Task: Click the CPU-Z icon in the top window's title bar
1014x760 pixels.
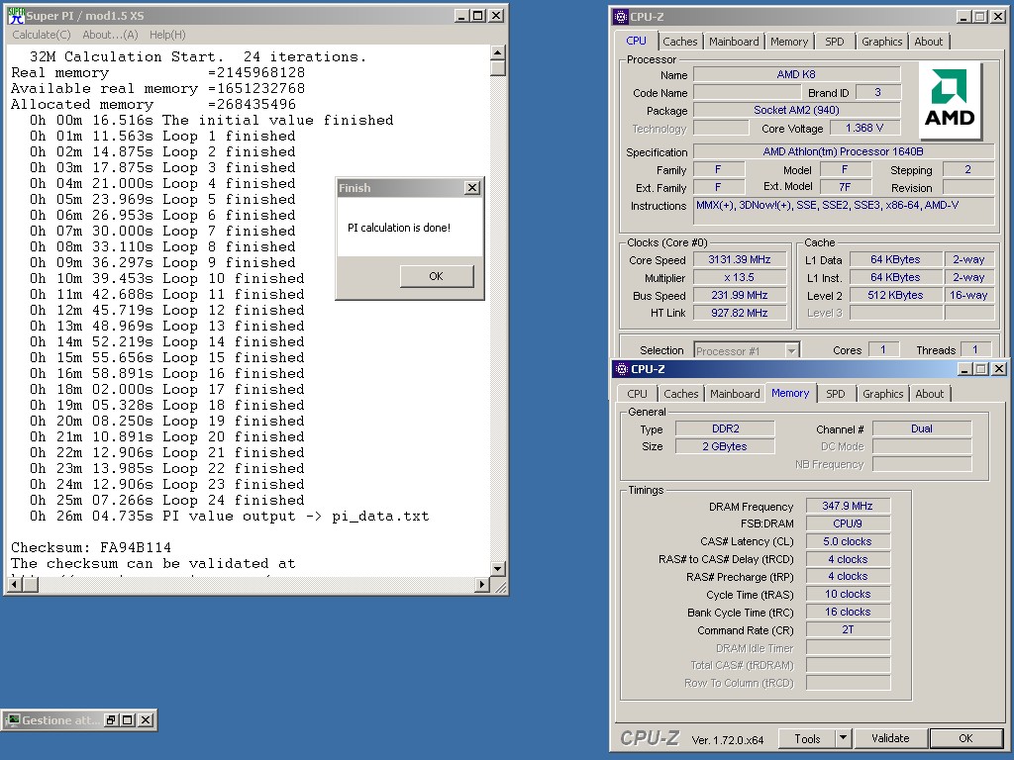Action: coord(621,17)
